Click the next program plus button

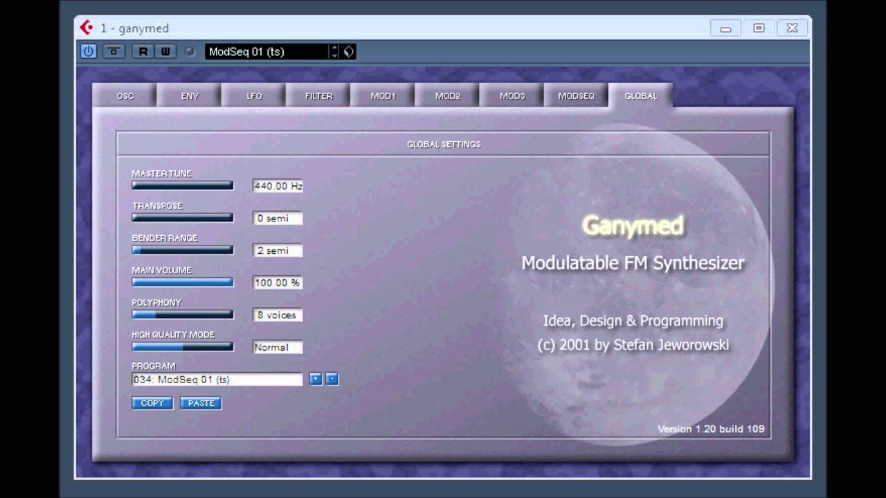click(x=316, y=379)
